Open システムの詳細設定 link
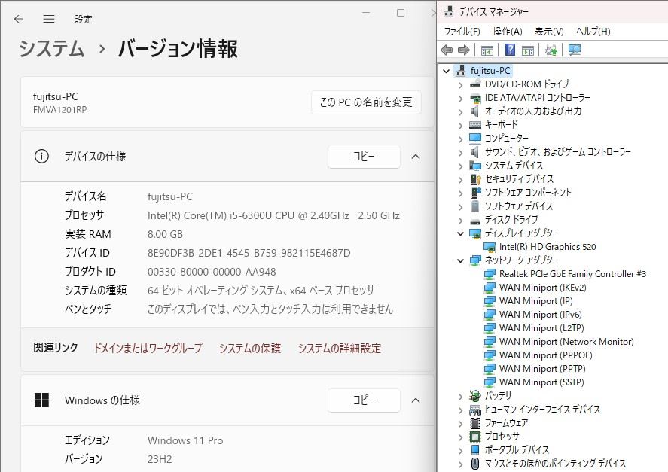Screen dimensions: 668x472 tap(340, 349)
